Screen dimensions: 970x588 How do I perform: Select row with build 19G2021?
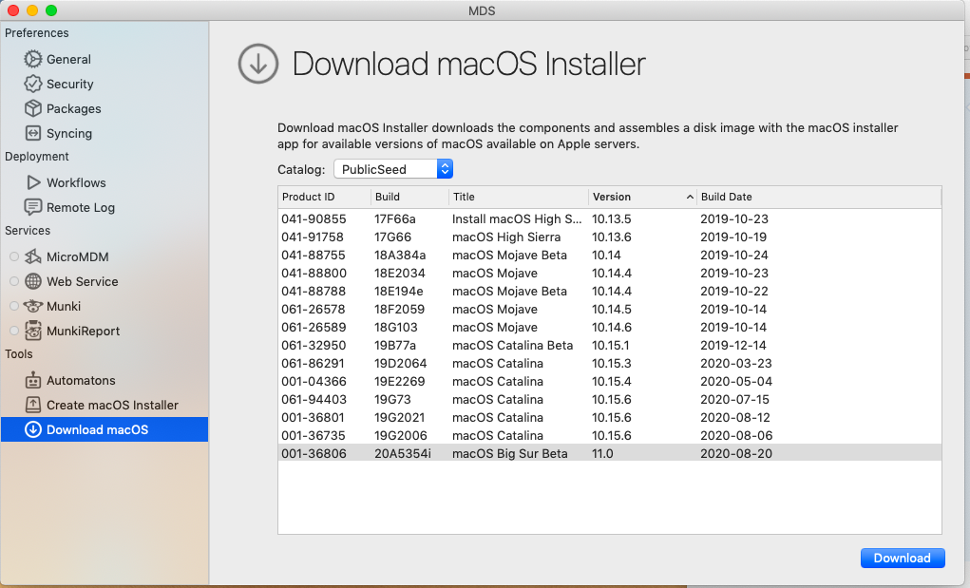610,417
